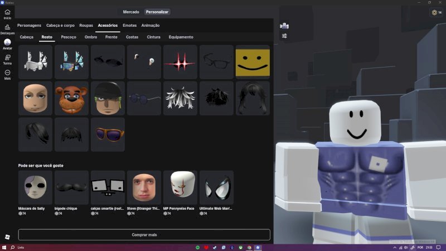The image size is (446, 251).
Task: Switch to the Mercado tab
Action: (x=131, y=12)
